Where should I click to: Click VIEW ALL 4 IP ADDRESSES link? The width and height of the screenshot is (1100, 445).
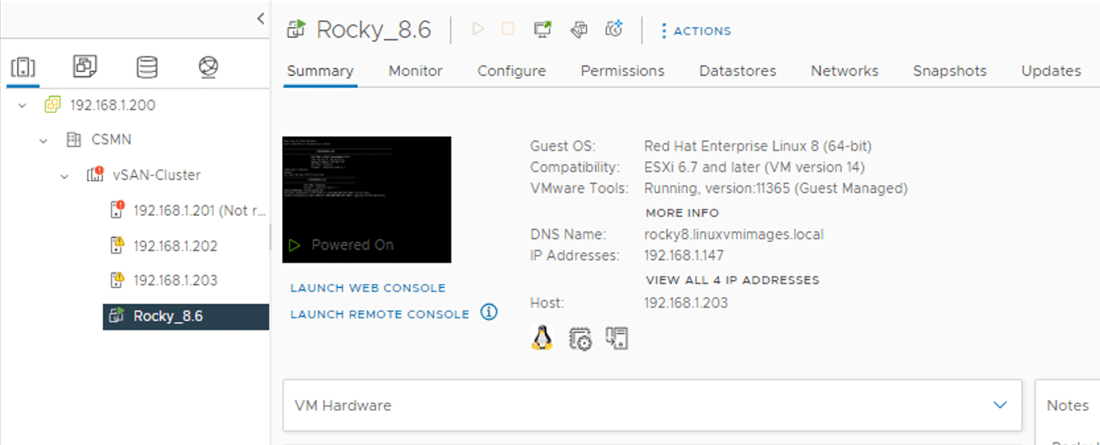pos(732,280)
